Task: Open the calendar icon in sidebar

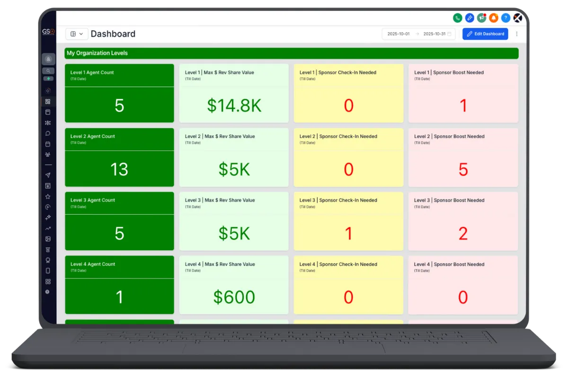Action: 48,144
